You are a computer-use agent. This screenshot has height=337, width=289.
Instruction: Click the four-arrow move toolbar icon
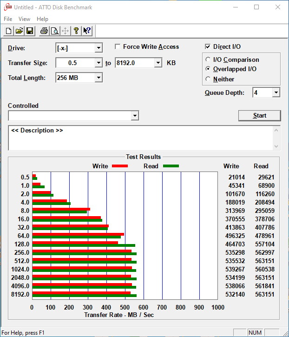point(66,31)
